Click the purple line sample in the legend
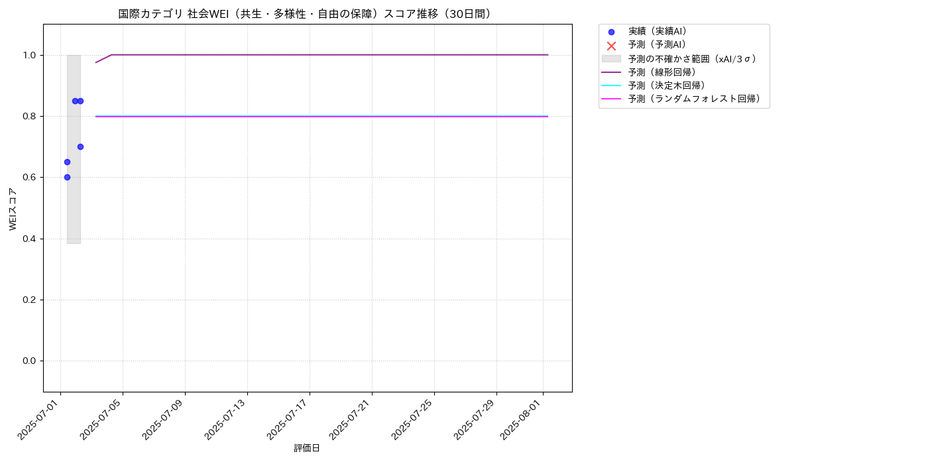Viewport: 928px width, 464px height. point(611,72)
